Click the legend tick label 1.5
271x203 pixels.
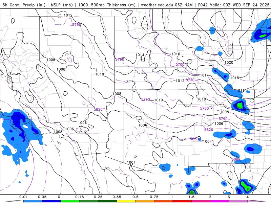(x=191, y=197)
